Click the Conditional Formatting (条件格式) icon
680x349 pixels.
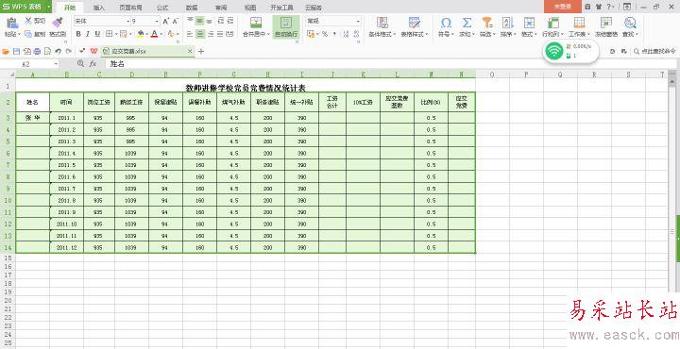382,23
